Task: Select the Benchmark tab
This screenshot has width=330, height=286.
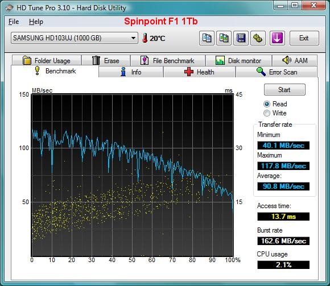Action: pyautogui.click(x=55, y=71)
